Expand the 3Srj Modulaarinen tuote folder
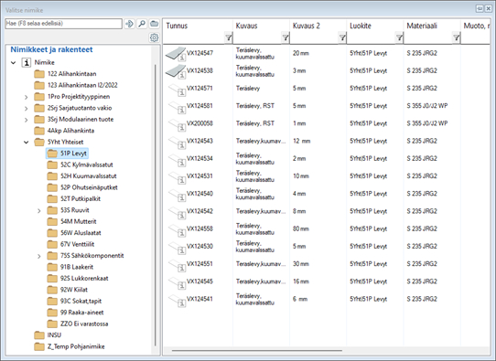 click(27, 120)
